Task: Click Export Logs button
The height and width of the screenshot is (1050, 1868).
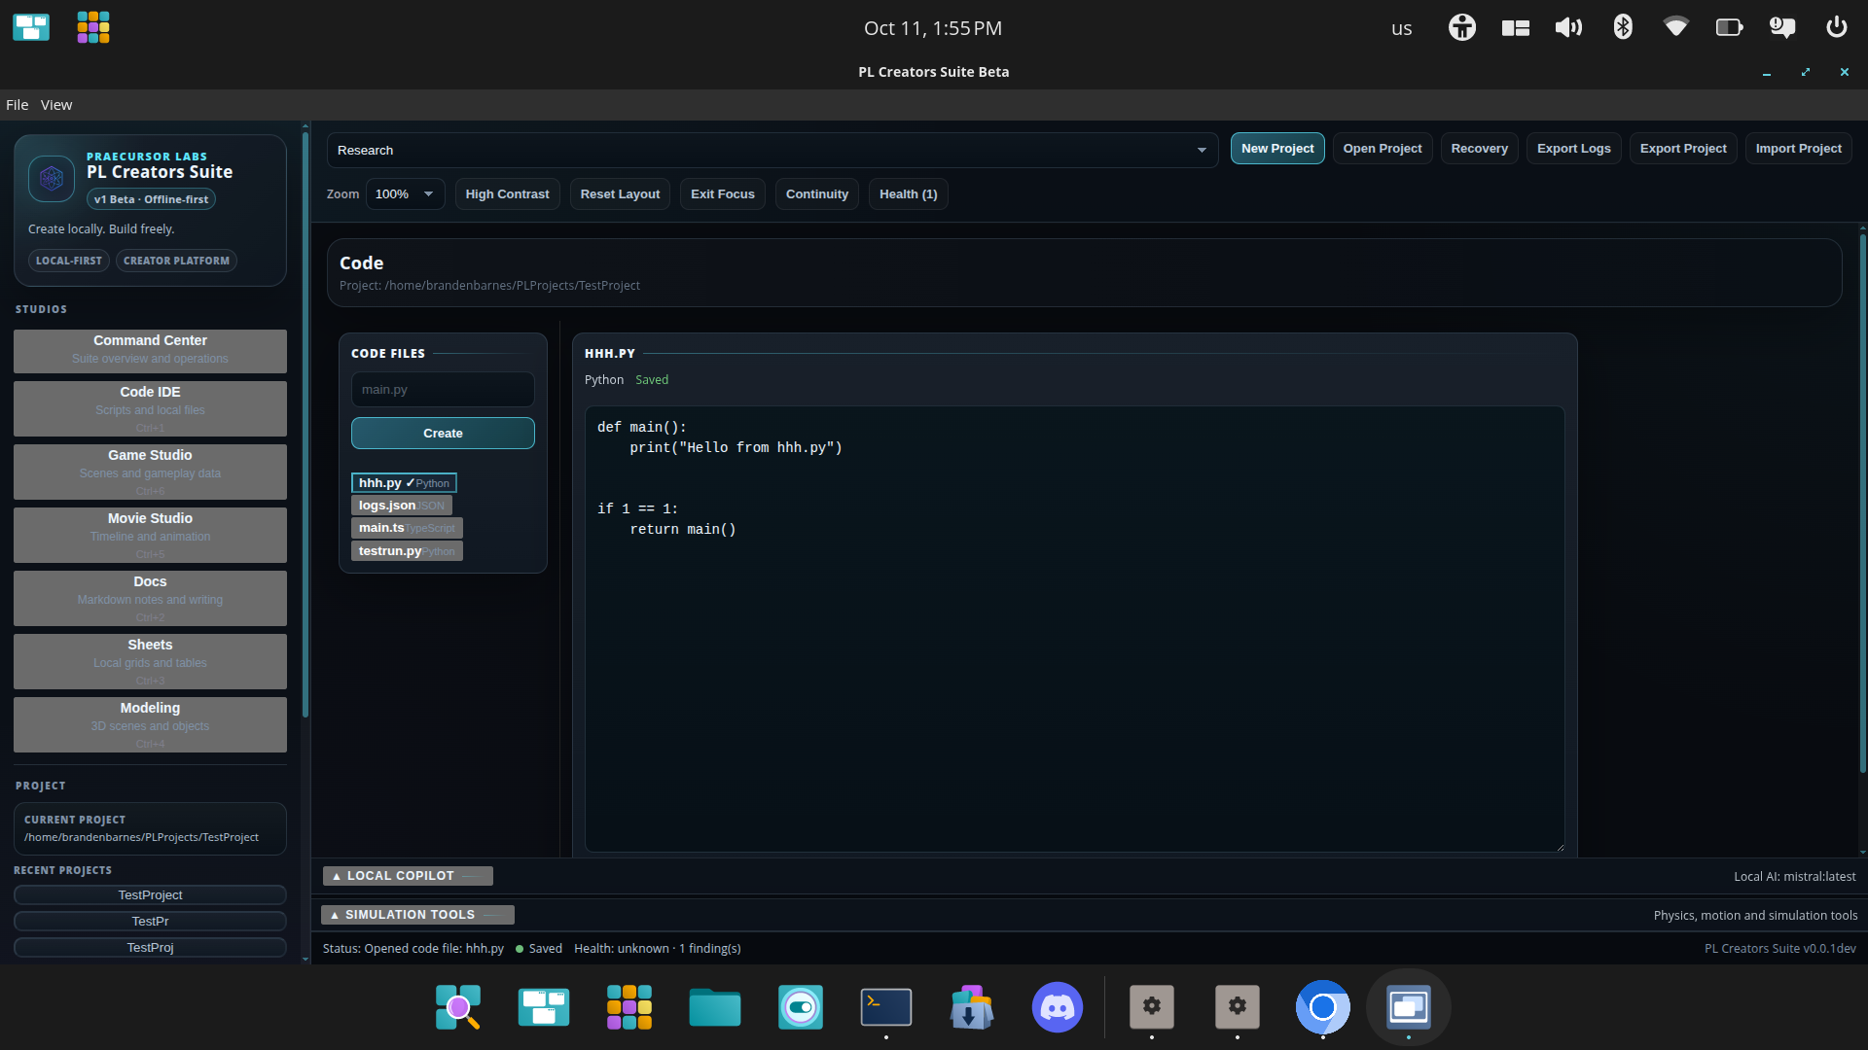Action: click(x=1573, y=149)
